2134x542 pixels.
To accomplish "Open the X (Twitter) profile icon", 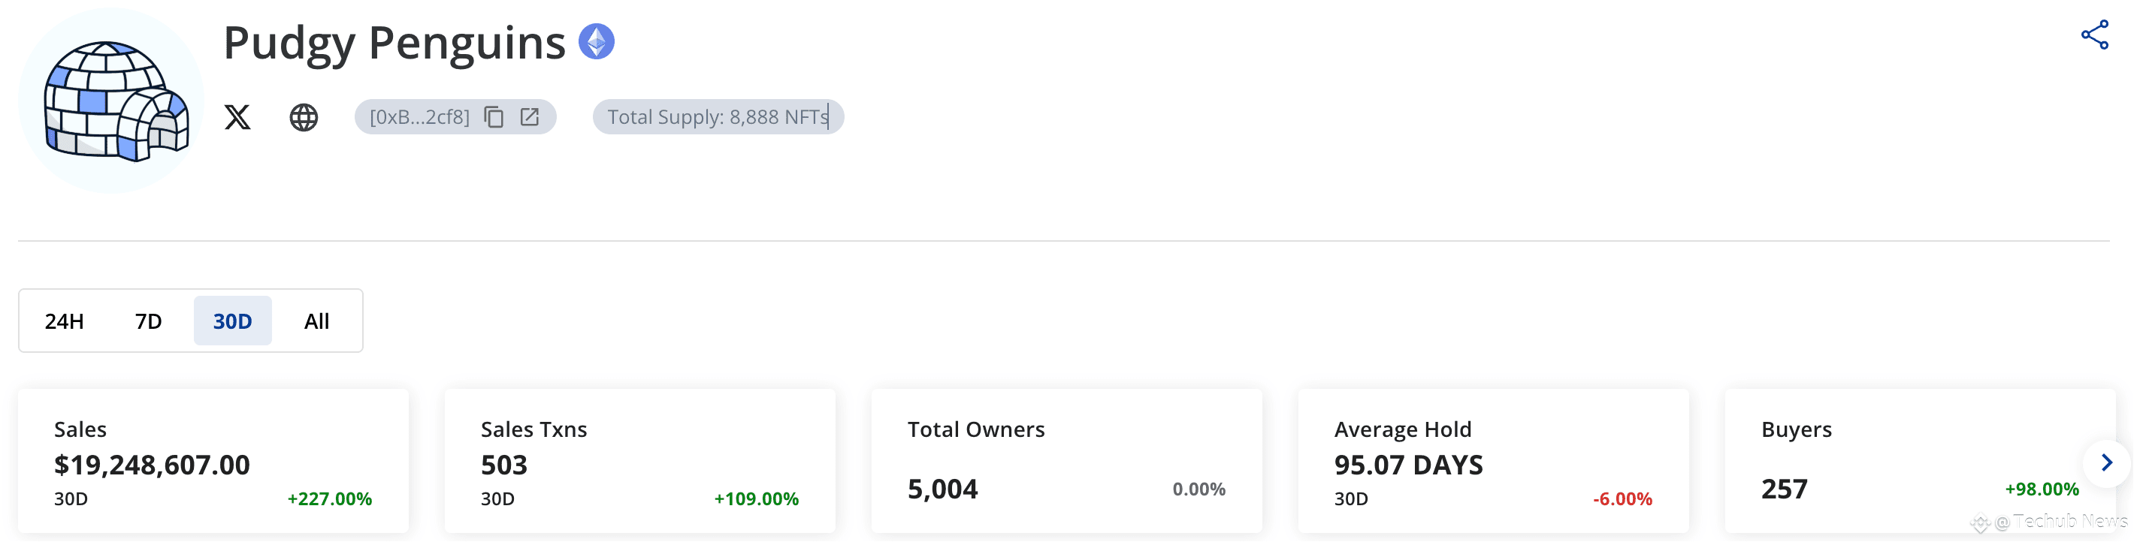I will click(x=237, y=116).
